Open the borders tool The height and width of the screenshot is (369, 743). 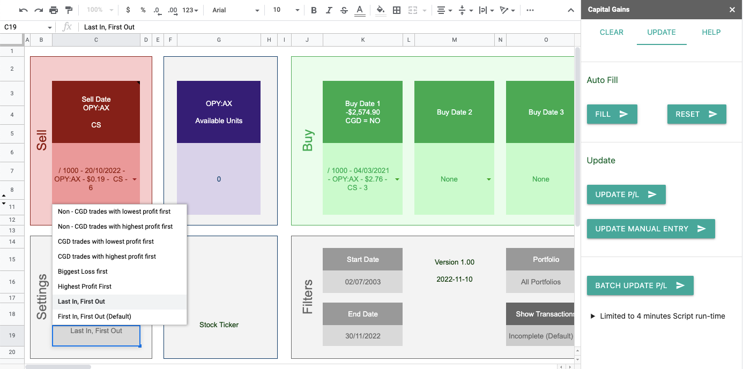(x=397, y=10)
